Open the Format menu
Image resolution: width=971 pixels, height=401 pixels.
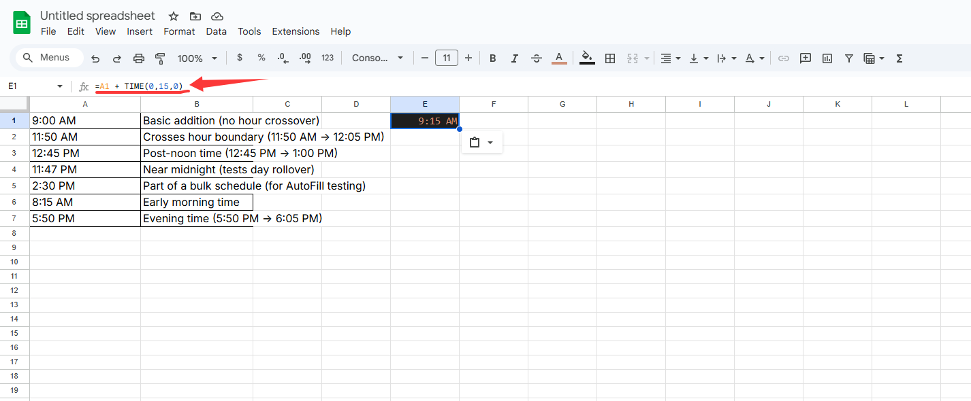click(179, 31)
